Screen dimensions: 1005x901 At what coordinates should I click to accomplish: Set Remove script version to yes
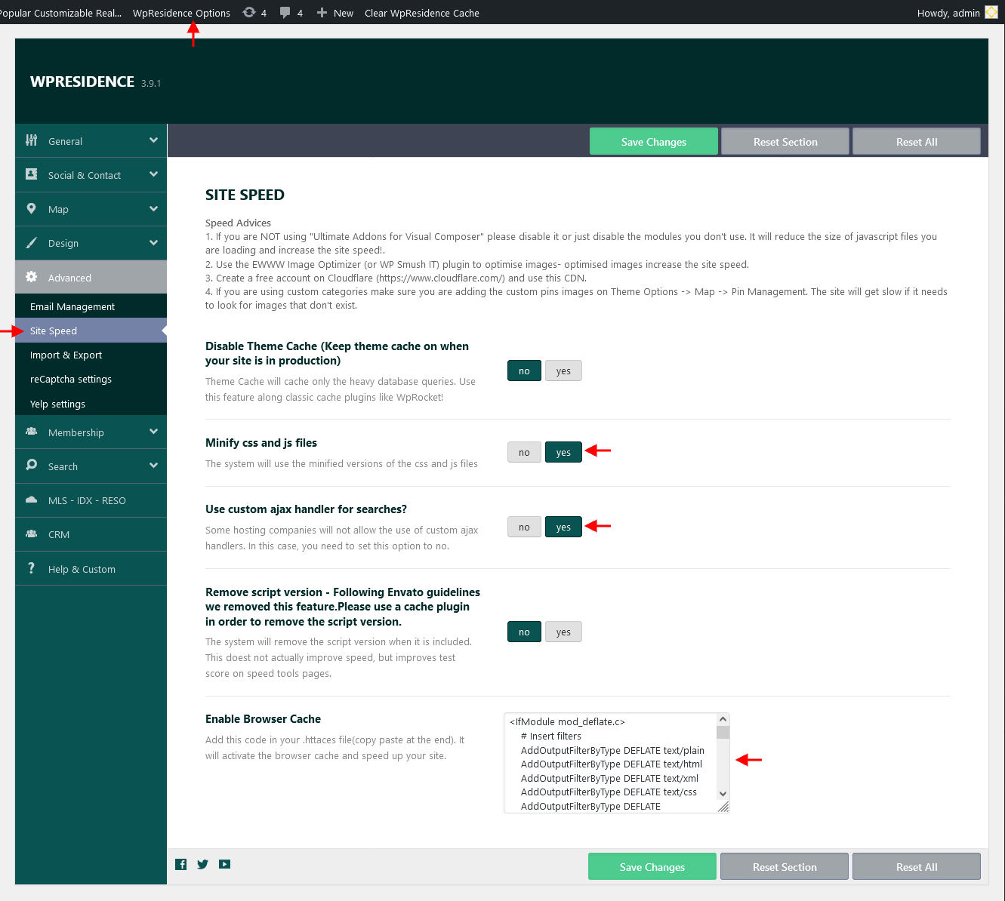pyautogui.click(x=563, y=632)
